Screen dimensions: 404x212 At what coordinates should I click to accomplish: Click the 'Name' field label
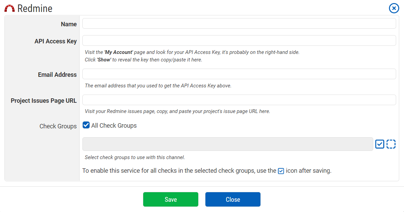[x=69, y=24]
